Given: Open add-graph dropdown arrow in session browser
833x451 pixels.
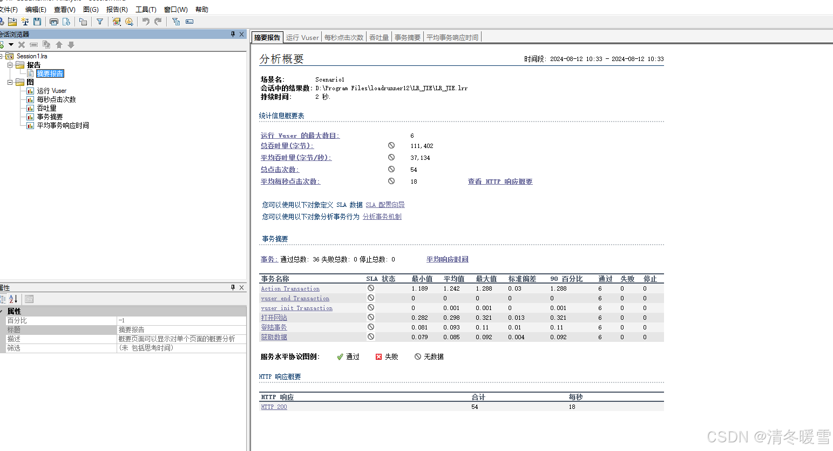Looking at the screenshot, I should pyautogui.click(x=11, y=45).
